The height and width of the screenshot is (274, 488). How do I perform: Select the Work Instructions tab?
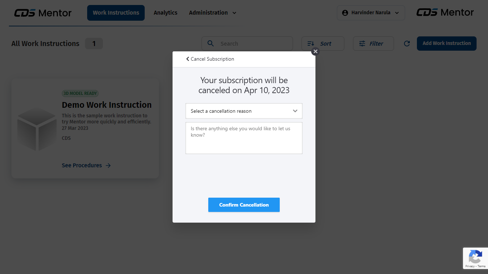tap(116, 13)
